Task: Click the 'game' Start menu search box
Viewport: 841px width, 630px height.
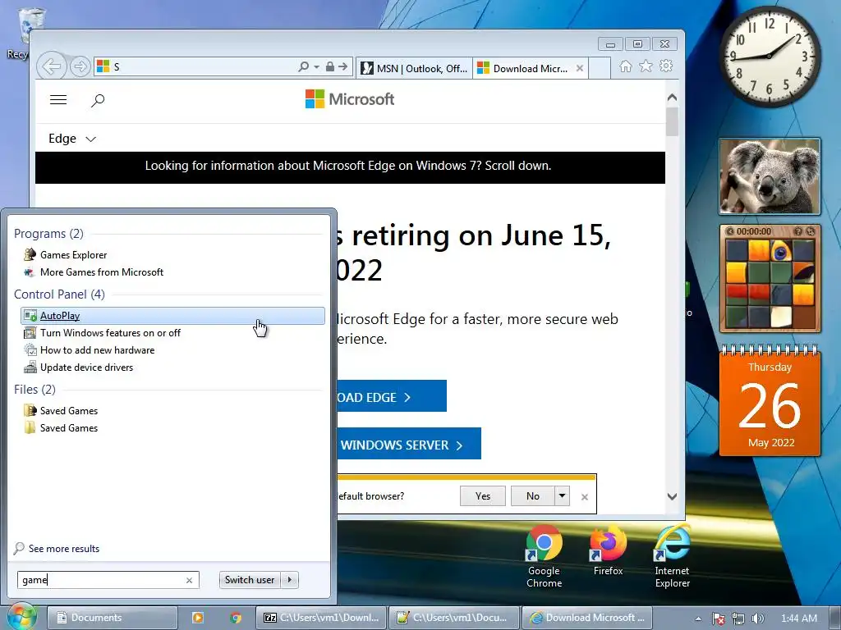Action: (101, 580)
